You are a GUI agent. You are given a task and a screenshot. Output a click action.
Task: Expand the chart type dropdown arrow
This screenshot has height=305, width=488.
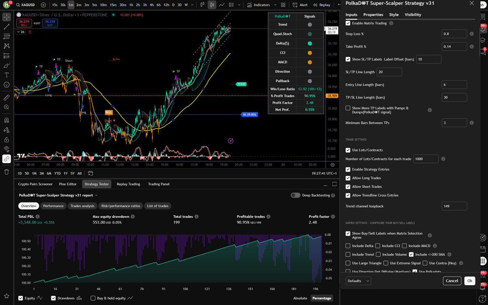[x=239, y=5]
